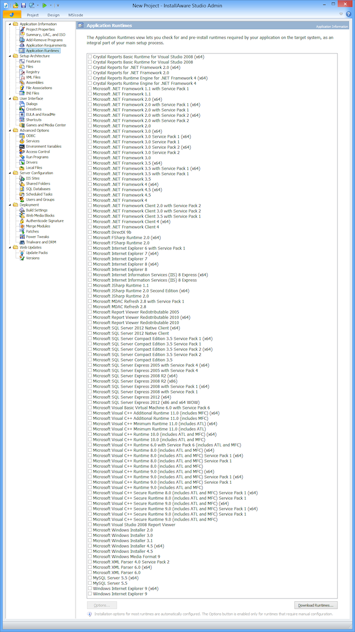Select the Versions tree item
Viewport: 355px width, 632px height.
click(33, 258)
